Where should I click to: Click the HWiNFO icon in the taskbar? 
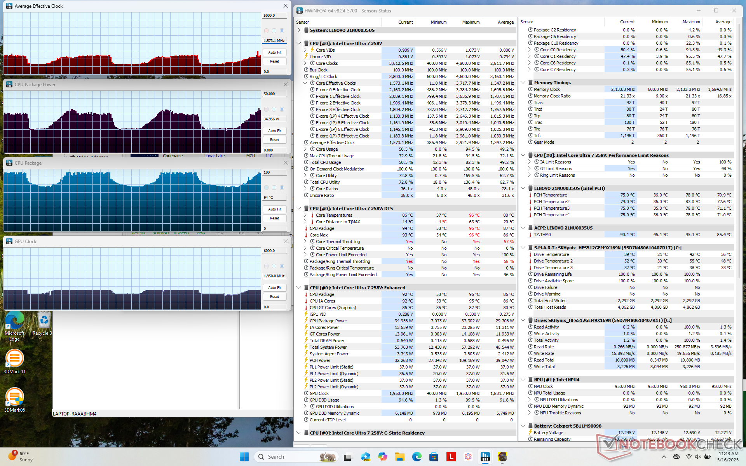485,457
